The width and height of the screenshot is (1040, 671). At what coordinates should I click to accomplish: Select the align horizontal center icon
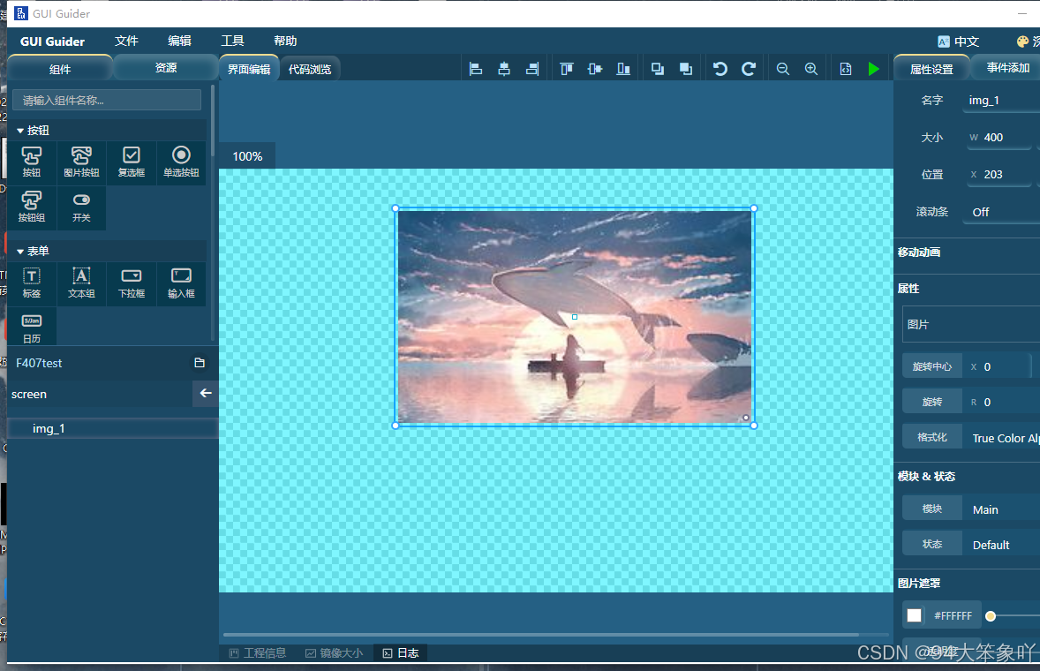[x=504, y=69]
